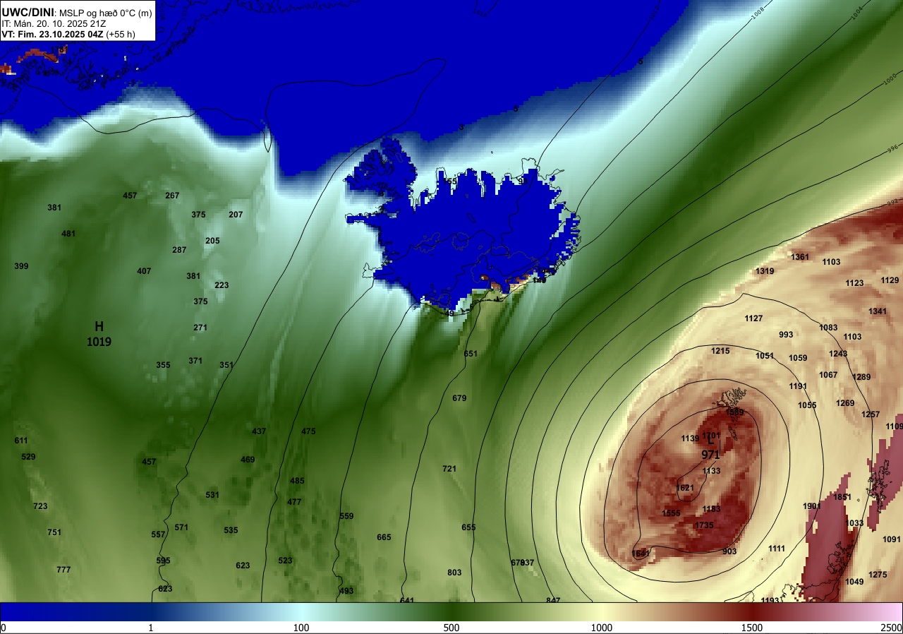Click the 1091 height value
The height and width of the screenshot is (634, 903).
[892, 539]
